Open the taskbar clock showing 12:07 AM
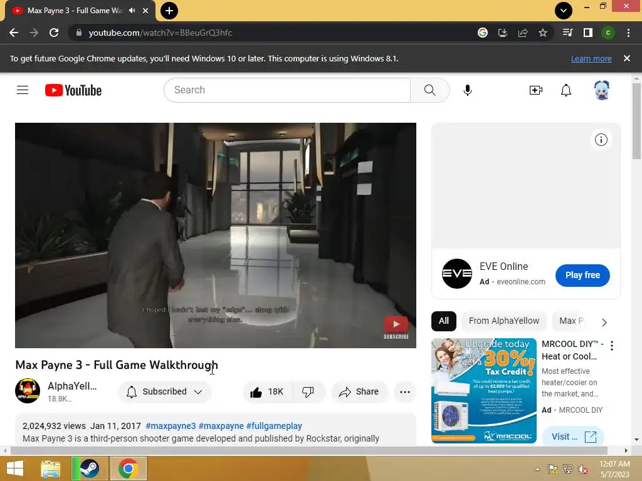 pos(614,469)
